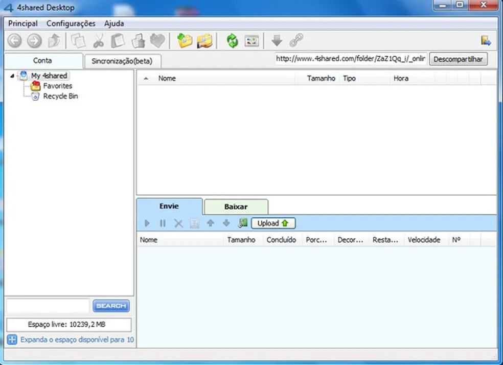Open the Configurações menu
503x365 pixels.
click(71, 24)
